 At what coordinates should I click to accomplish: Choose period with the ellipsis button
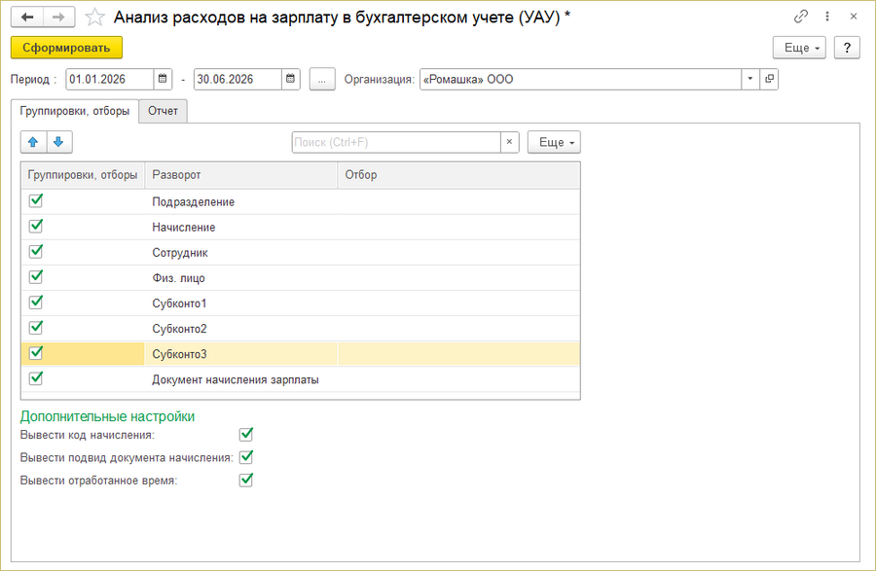322,79
